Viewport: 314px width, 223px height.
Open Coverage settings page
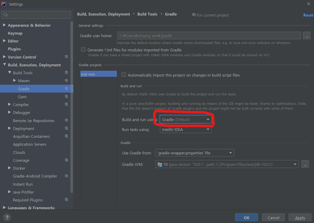[21, 160]
